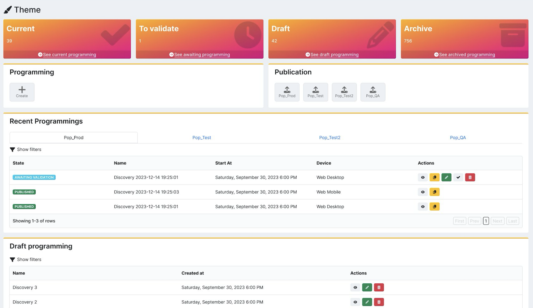
Task: Click the Create programming plus button
Action: click(x=22, y=92)
